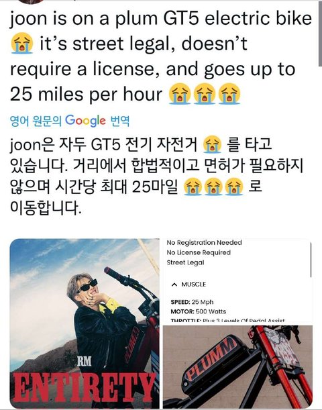Click the colored Google logo word

pos(85,121)
